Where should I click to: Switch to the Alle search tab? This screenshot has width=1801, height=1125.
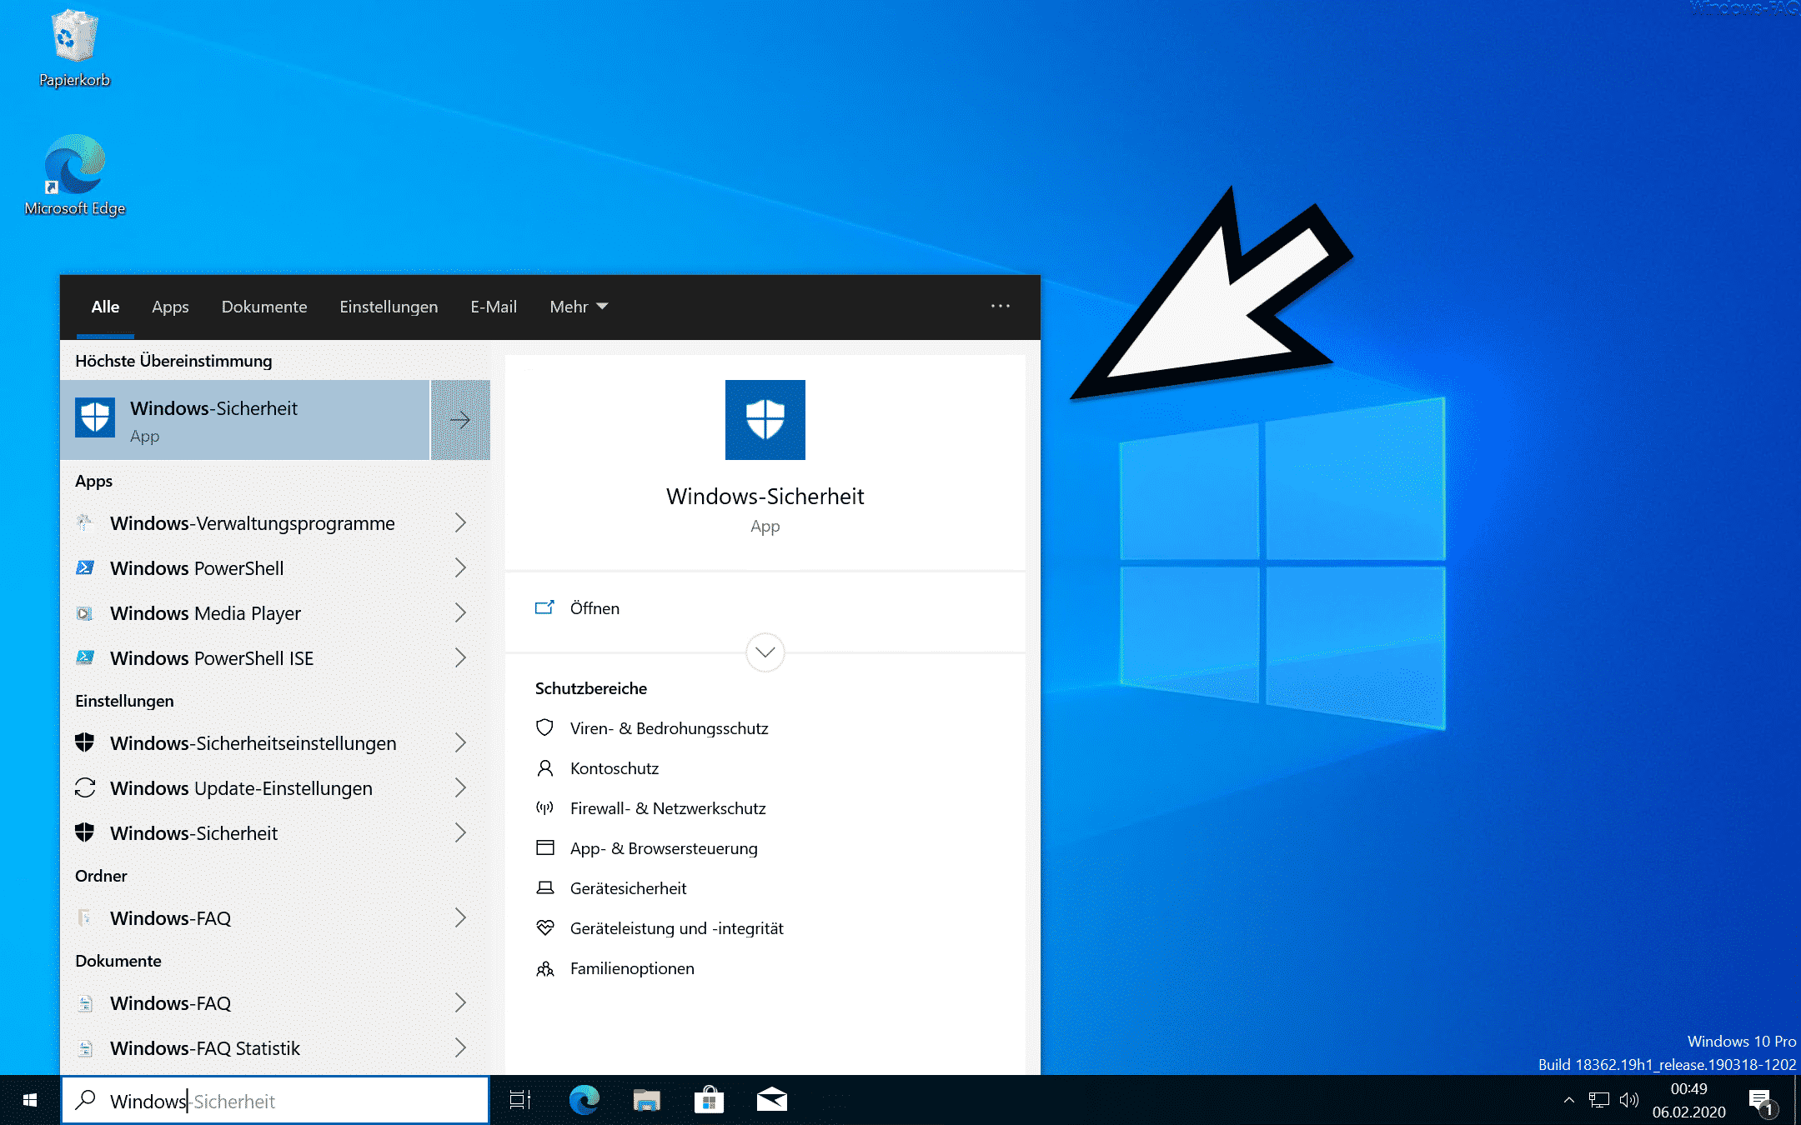(105, 307)
